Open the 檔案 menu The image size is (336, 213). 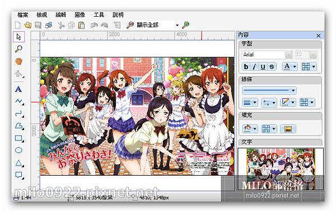point(23,14)
